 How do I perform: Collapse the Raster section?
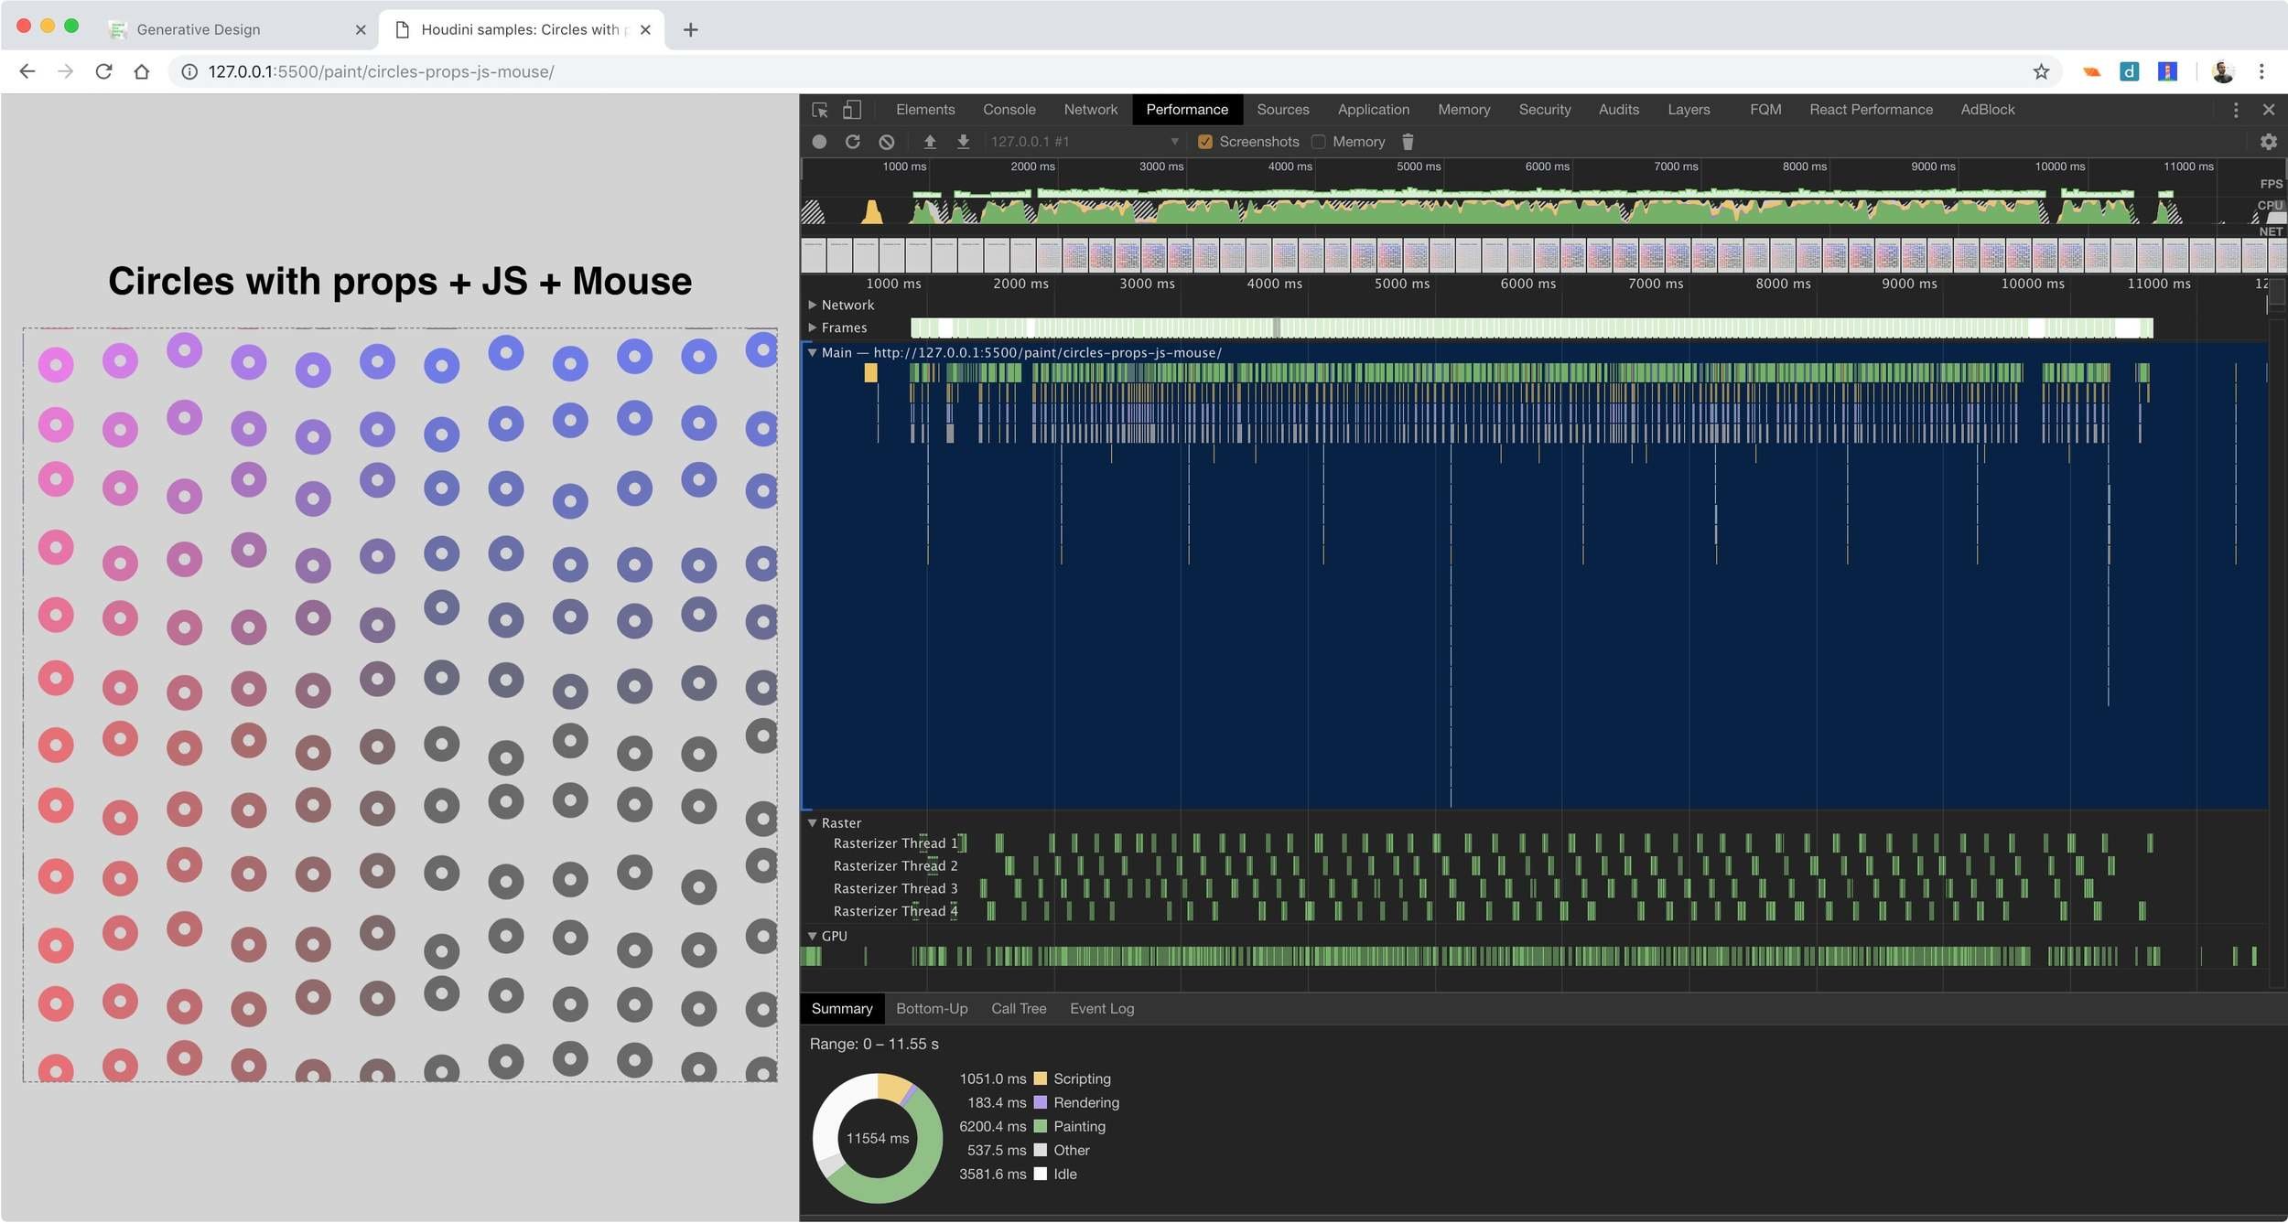click(x=813, y=823)
